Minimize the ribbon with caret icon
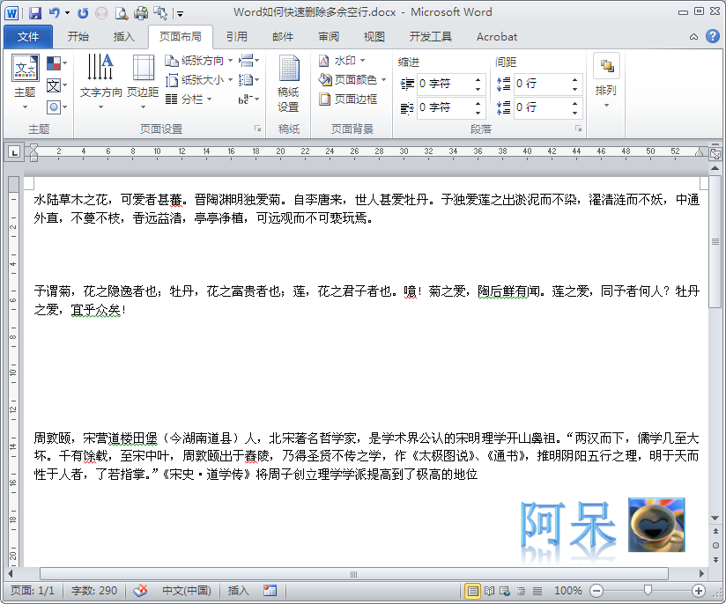The height and width of the screenshot is (604, 726). pos(693,37)
